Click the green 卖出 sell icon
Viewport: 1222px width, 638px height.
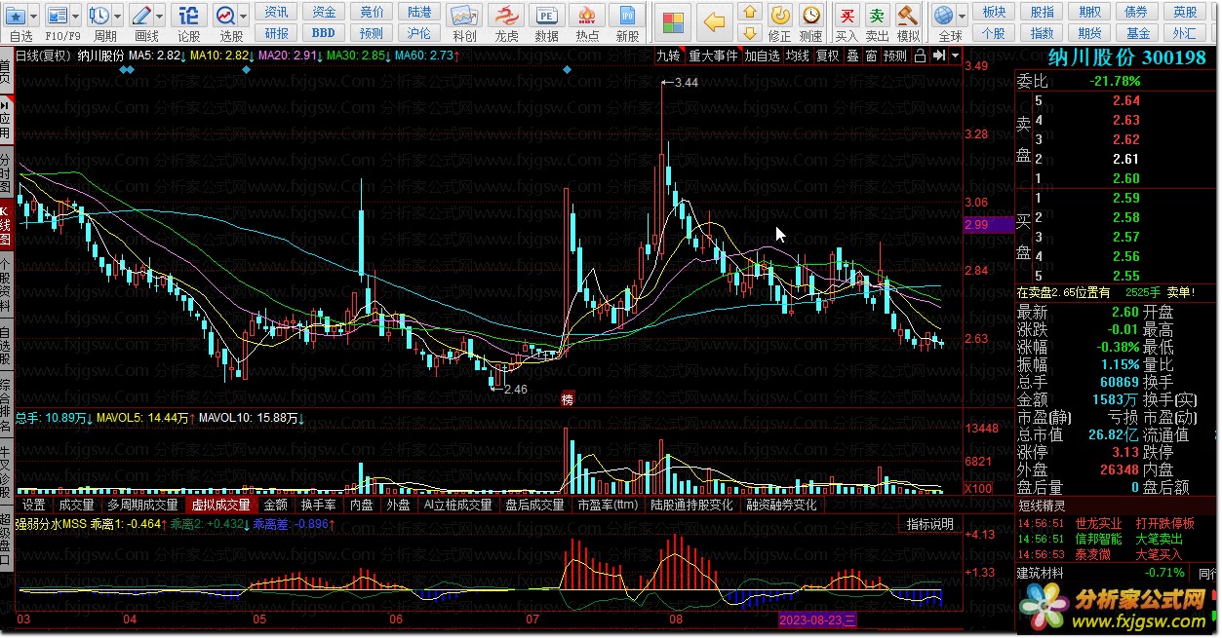tap(878, 15)
